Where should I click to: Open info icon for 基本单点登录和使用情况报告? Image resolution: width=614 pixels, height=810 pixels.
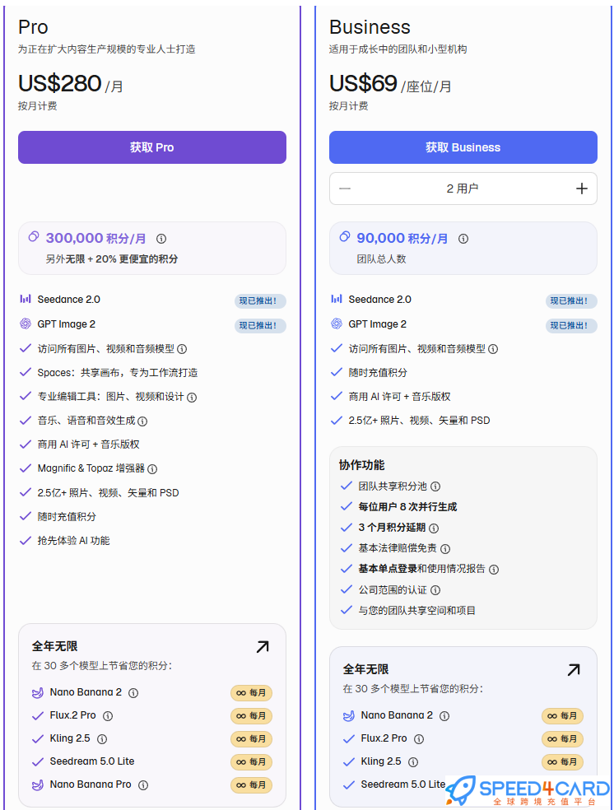click(x=494, y=570)
